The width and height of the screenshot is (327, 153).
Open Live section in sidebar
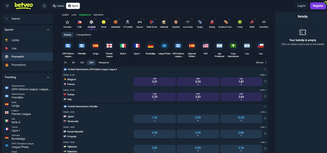tap(27, 48)
